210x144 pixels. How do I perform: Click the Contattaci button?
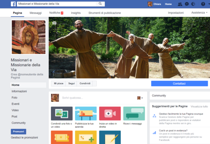(179, 84)
